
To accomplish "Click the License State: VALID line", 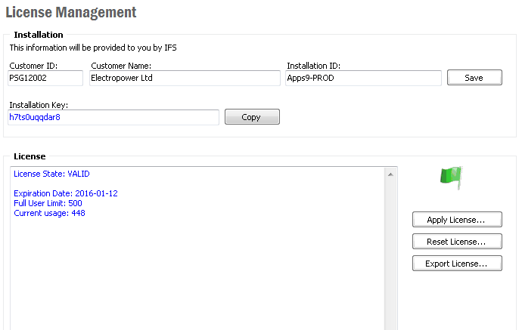I will coord(51,174).
